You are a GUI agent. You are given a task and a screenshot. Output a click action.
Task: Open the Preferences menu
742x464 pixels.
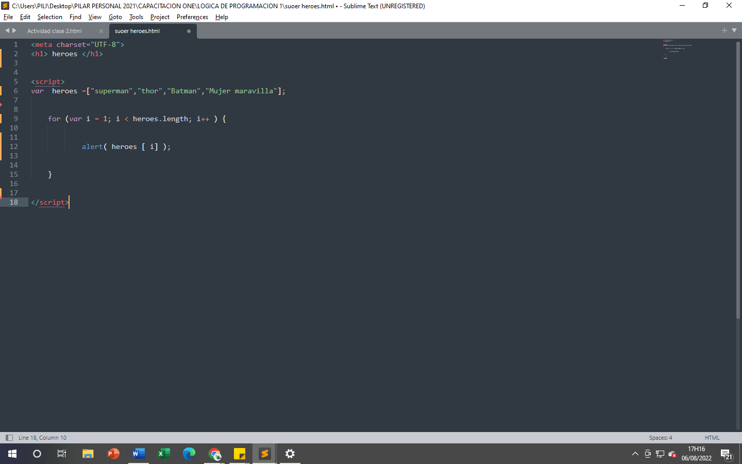click(192, 17)
